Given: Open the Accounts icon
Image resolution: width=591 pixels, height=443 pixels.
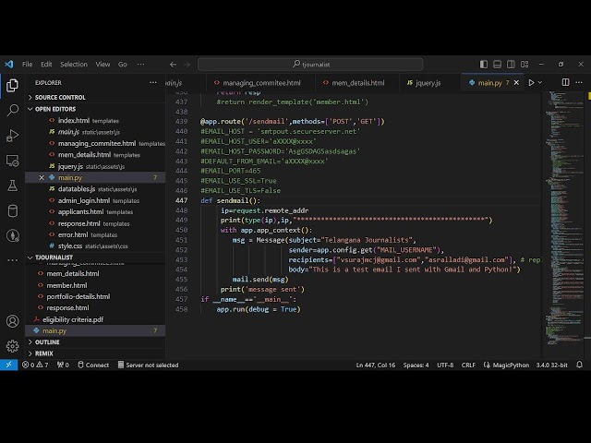Looking at the screenshot, I should pyautogui.click(x=12, y=321).
